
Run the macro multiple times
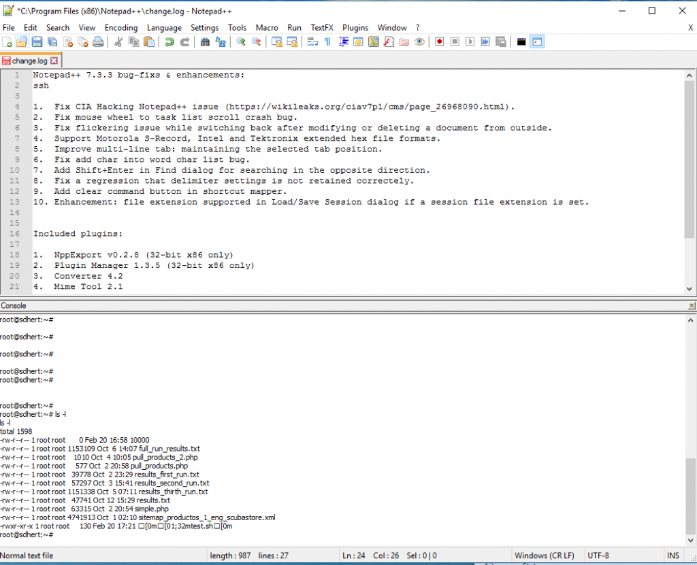[x=485, y=41]
